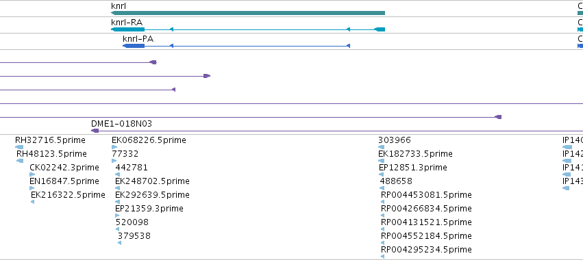583x260 pixels.
Task: Select the small 379538 feature arrow
Action: pyautogui.click(x=119, y=243)
